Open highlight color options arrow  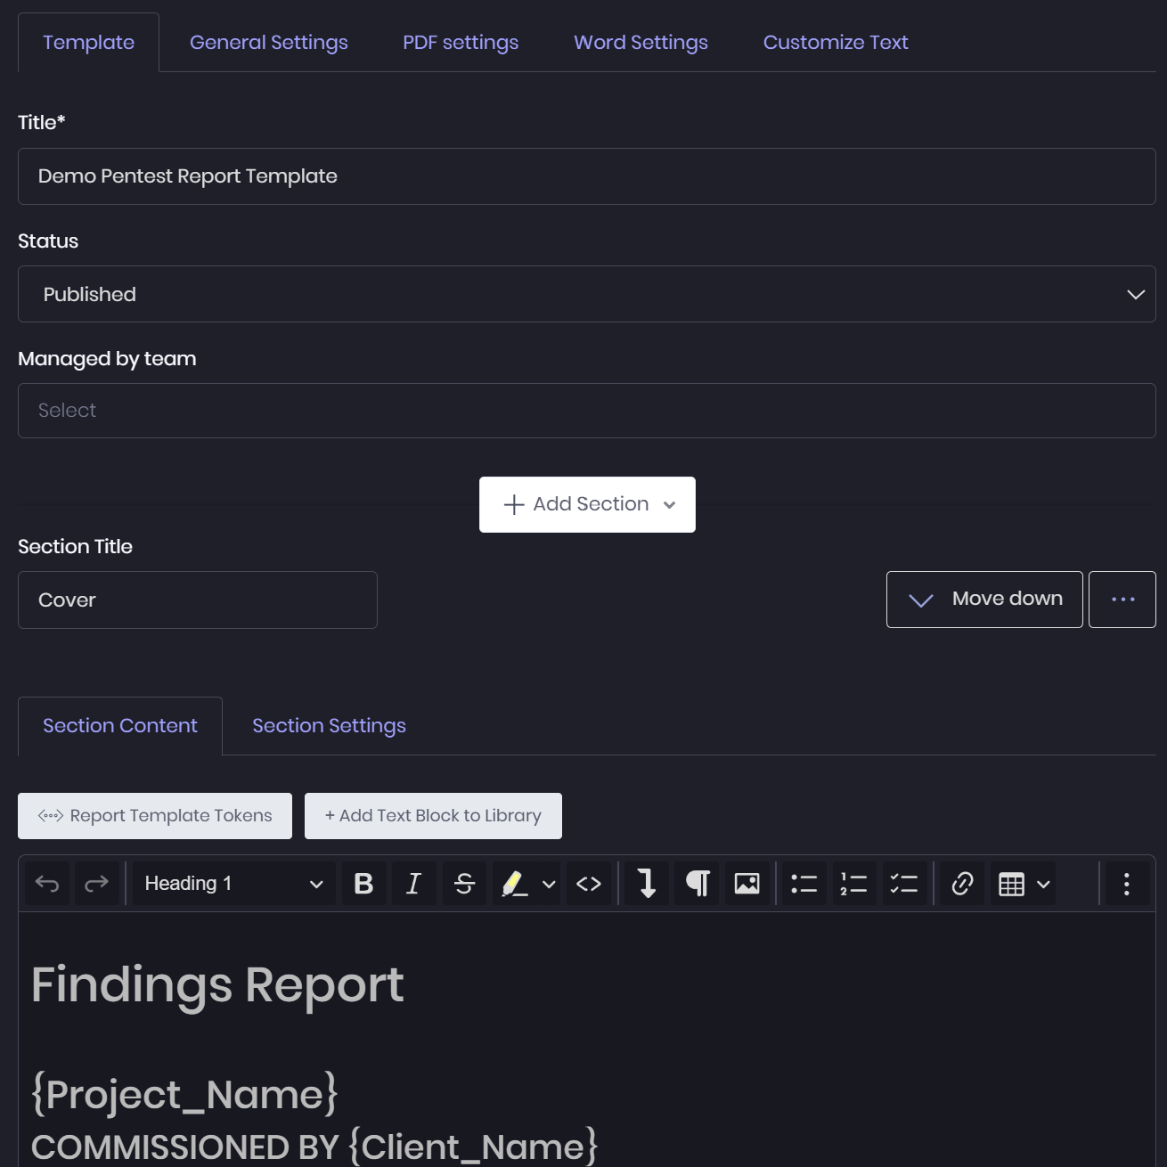[x=549, y=884]
